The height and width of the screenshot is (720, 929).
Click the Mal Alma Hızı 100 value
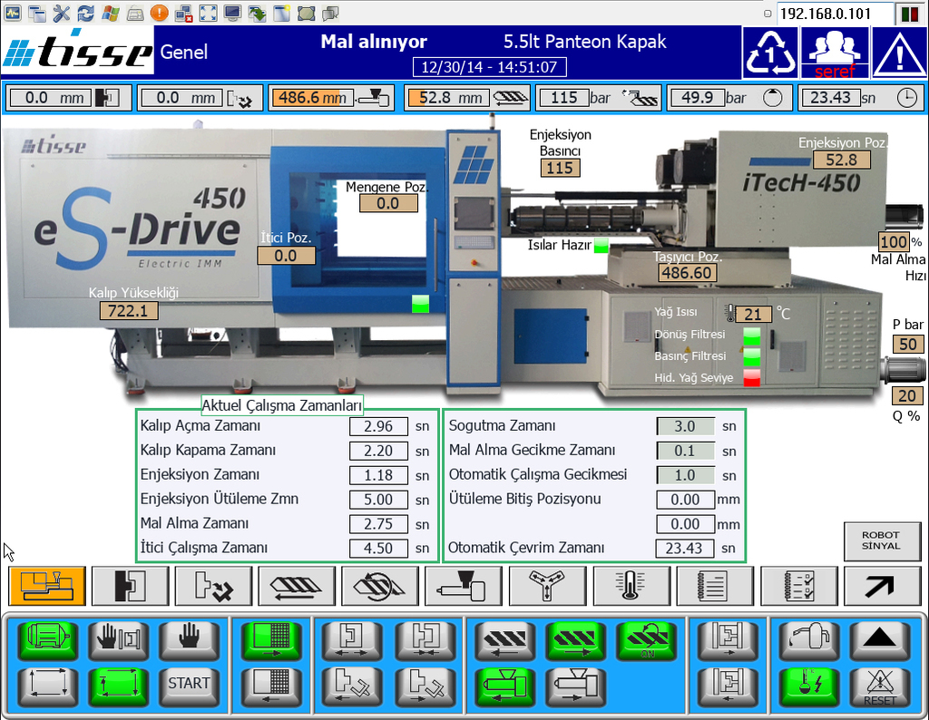click(x=894, y=241)
